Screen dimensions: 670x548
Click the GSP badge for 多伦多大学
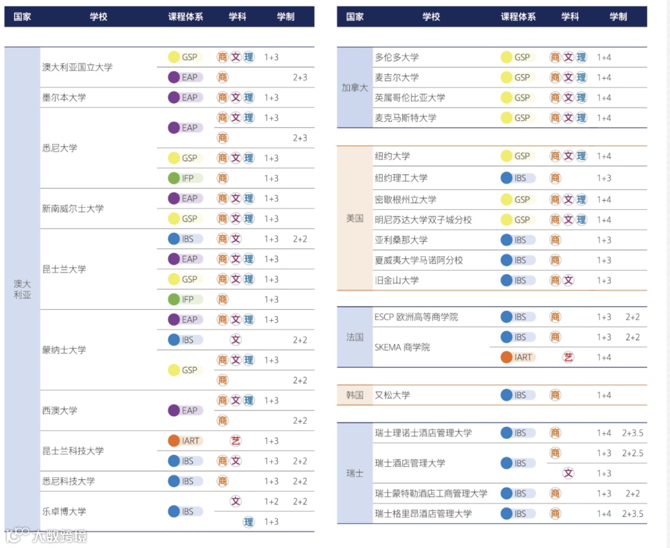pyautogui.click(x=517, y=57)
